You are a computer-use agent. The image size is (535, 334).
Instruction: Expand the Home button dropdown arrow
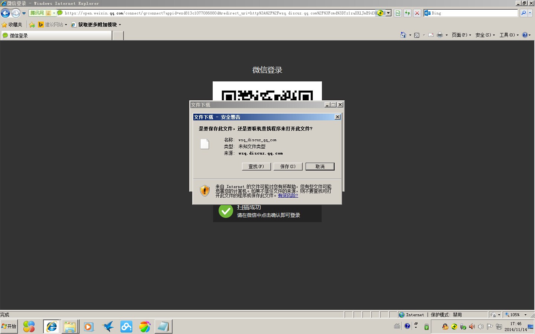tap(410, 35)
